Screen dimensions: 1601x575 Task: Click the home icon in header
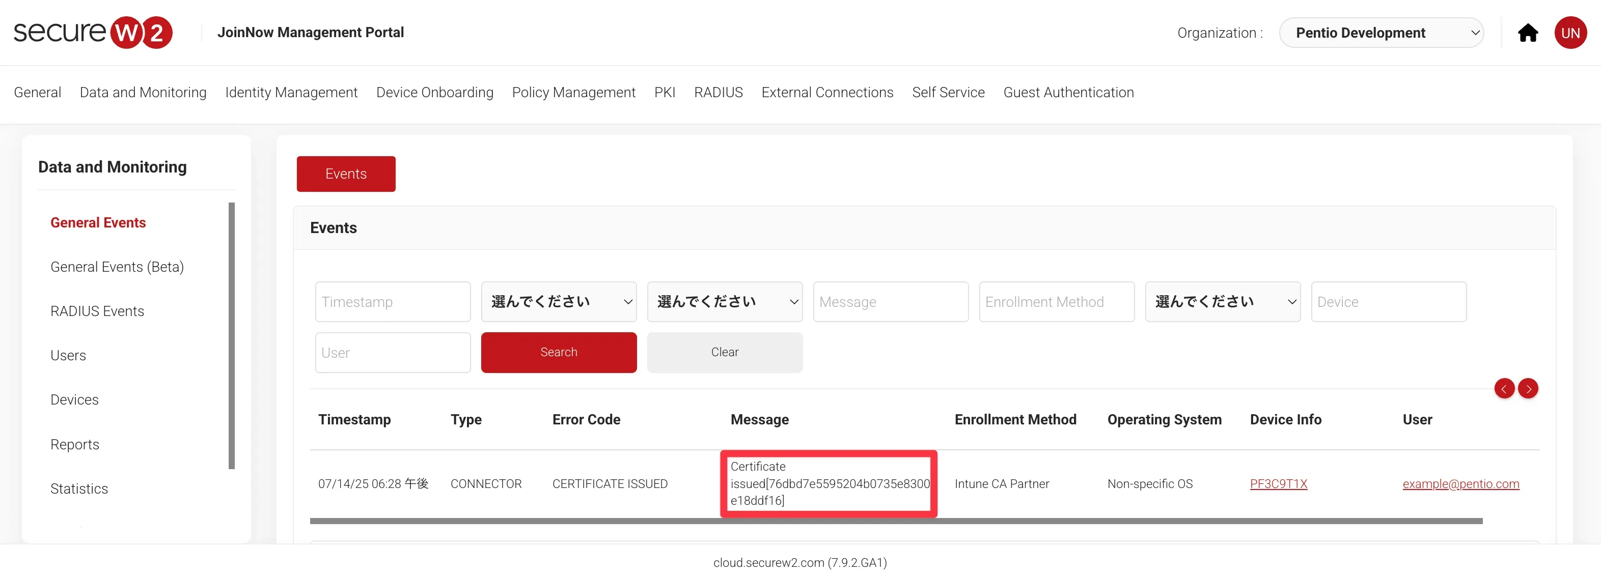pyautogui.click(x=1527, y=33)
